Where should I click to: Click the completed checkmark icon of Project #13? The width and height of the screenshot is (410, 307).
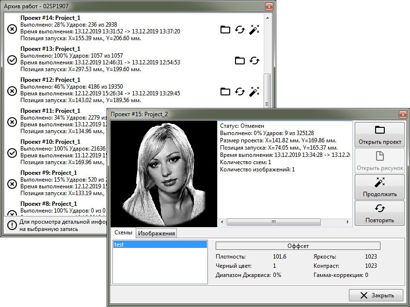coord(12,60)
